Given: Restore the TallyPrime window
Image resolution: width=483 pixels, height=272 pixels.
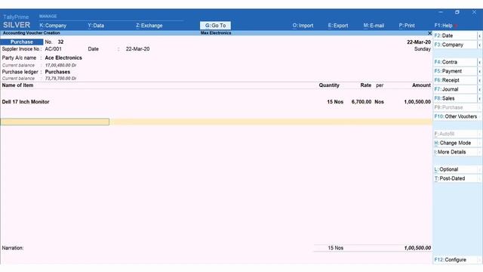Looking at the screenshot, I should pyautogui.click(x=457, y=12).
